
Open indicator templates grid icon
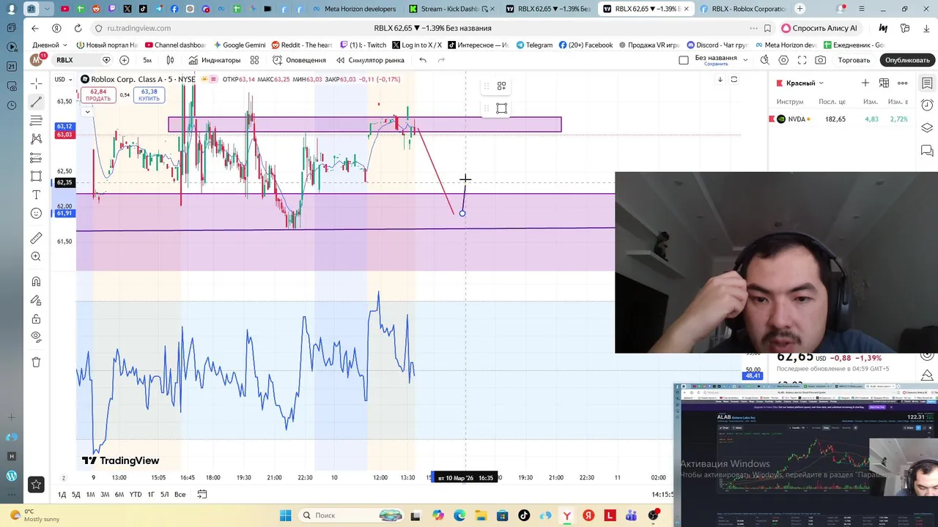[254, 60]
